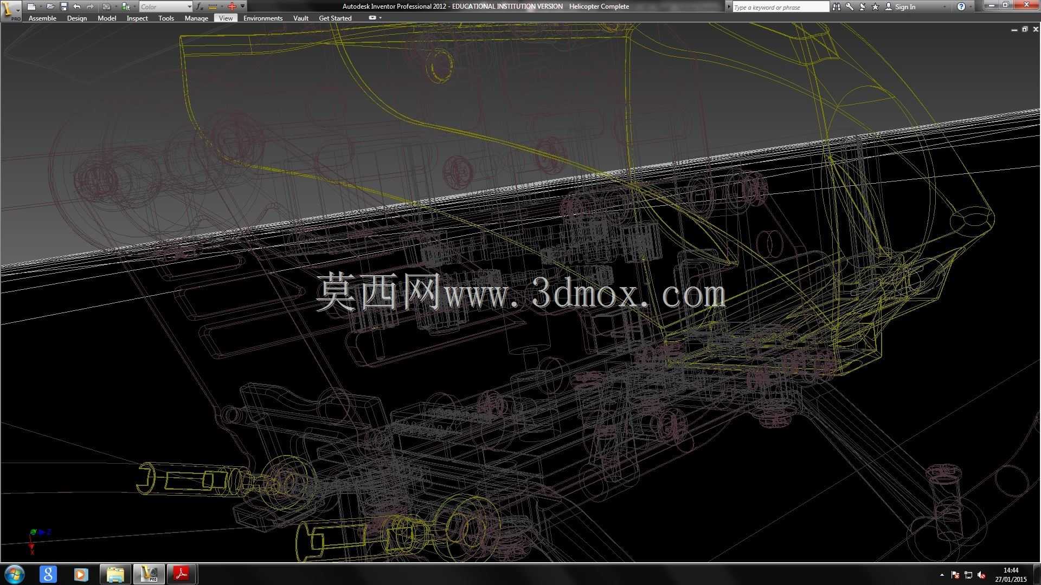Show hidden system tray icons
The image size is (1041, 585).
coord(942,575)
